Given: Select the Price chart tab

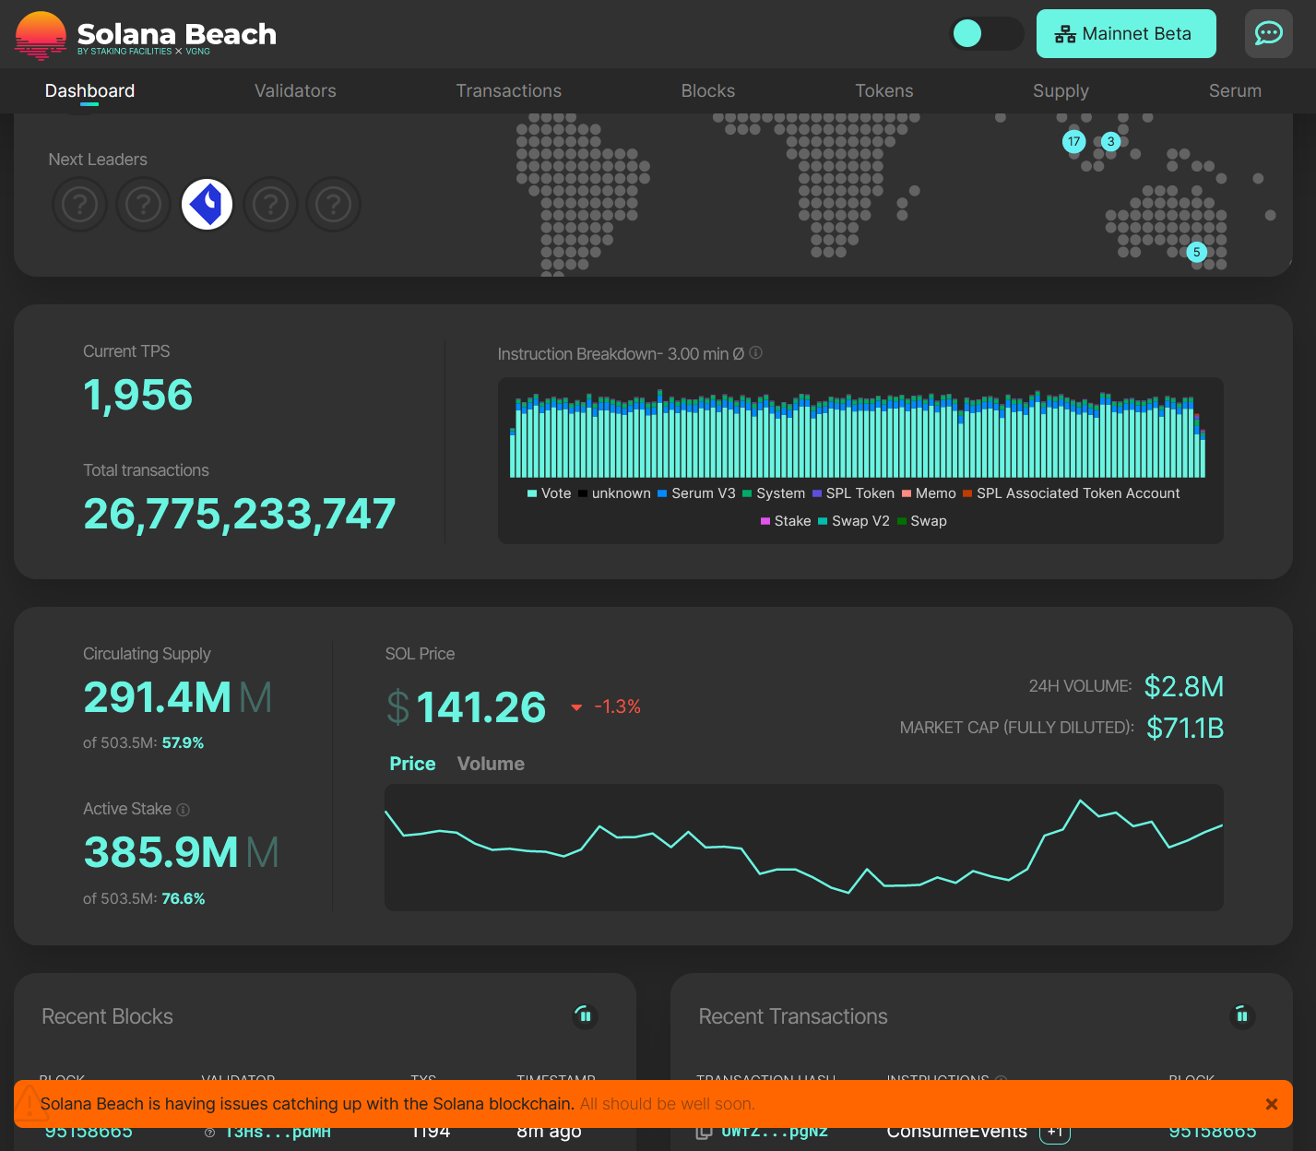Looking at the screenshot, I should [x=412, y=764].
